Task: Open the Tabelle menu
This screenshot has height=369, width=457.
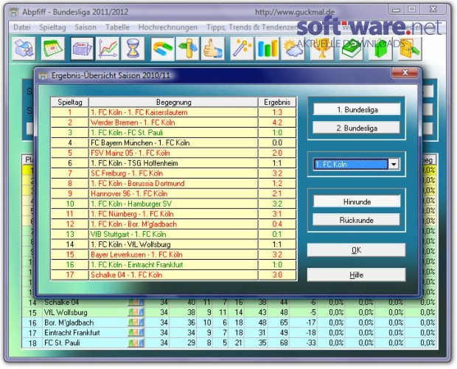Action: pyautogui.click(x=117, y=27)
